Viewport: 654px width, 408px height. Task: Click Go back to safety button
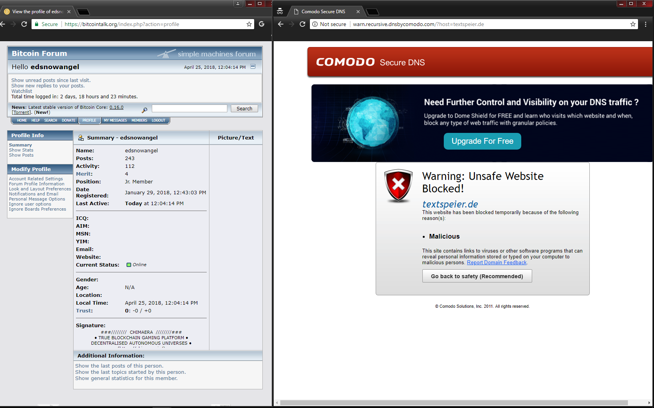[477, 276]
